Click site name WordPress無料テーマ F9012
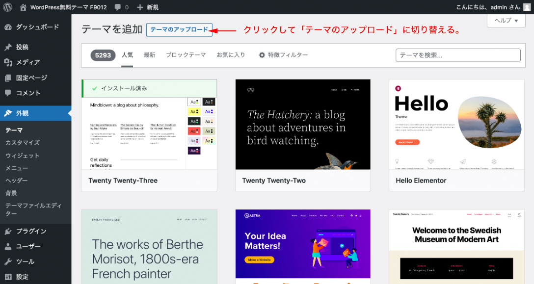This screenshot has height=284, width=534. click(68, 7)
